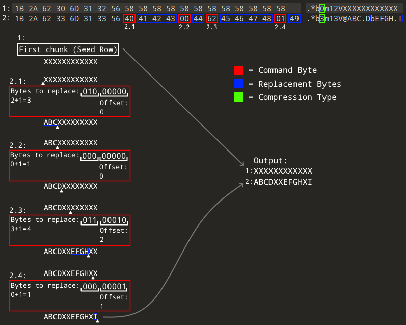
Task: Click the blue-highlighted I in step 2.4 result
Action: 95,317
